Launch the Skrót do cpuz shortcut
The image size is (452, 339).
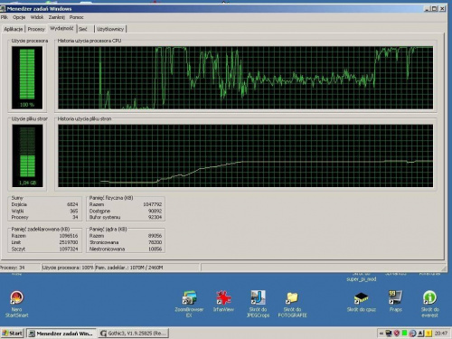pos(361,301)
